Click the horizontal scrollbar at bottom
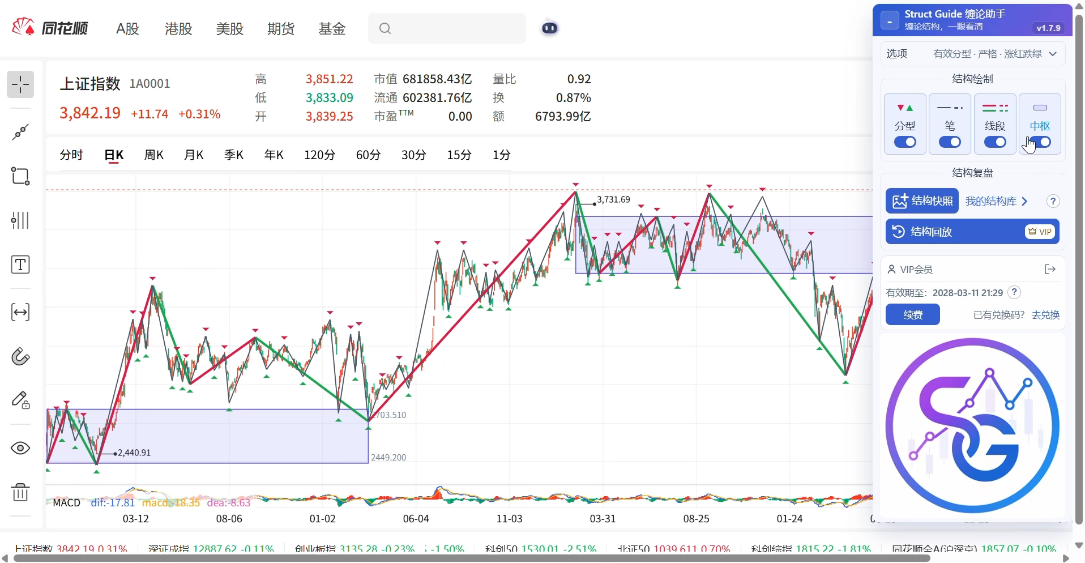This screenshot has width=1085, height=563. click(x=472, y=558)
